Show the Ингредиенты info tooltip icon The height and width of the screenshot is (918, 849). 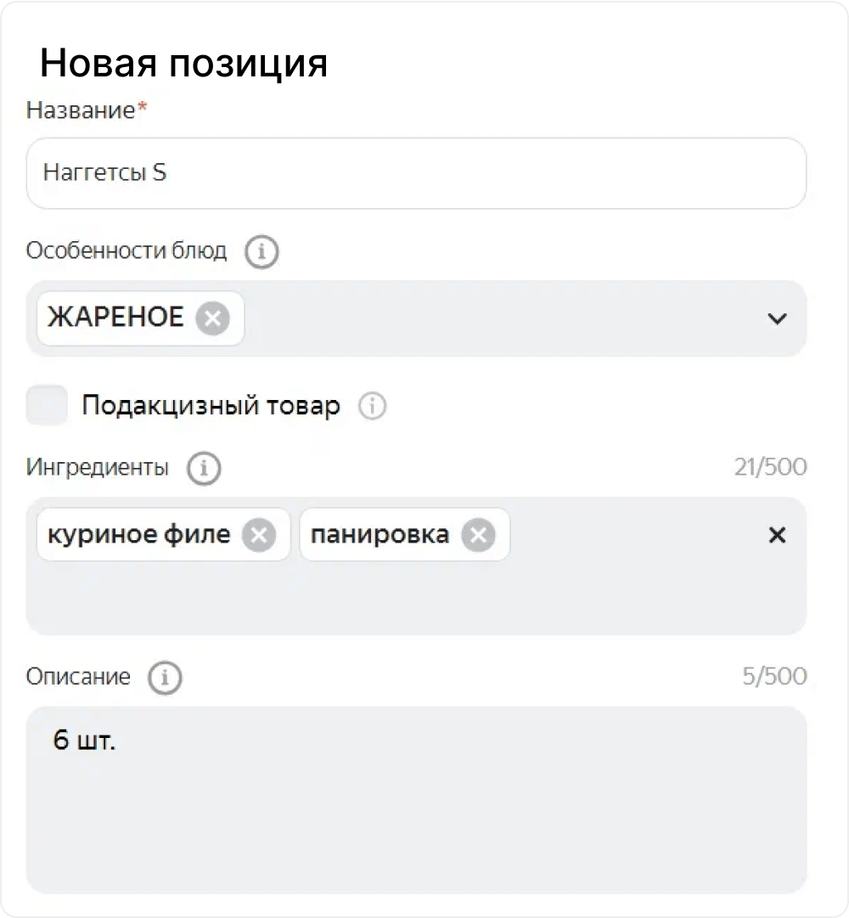click(x=204, y=468)
